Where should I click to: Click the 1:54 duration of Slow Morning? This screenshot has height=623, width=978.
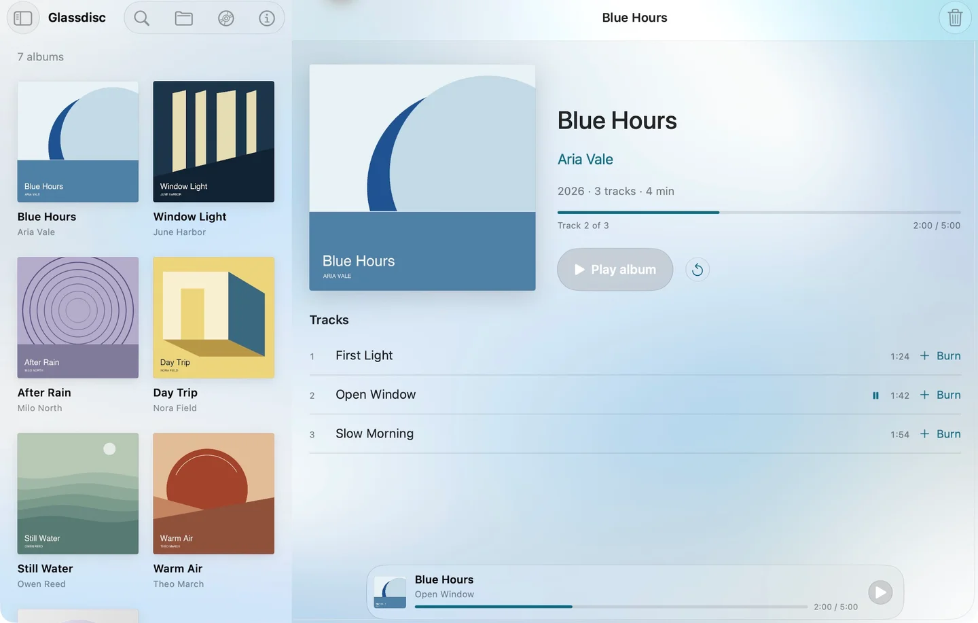(x=900, y=435)
